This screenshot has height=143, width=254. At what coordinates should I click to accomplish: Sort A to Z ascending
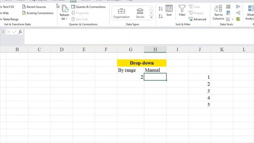[160, 9]
